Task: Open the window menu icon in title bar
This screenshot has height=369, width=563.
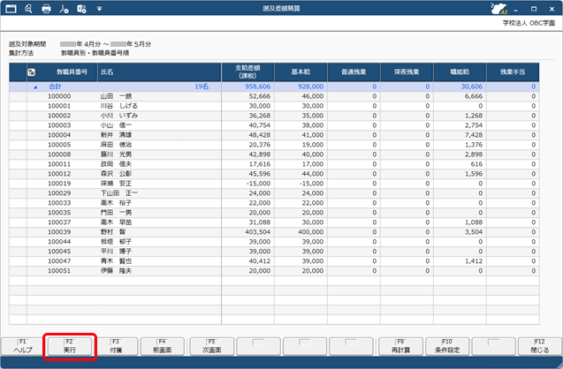Action: pyautogui.click(x=11, y=8)
